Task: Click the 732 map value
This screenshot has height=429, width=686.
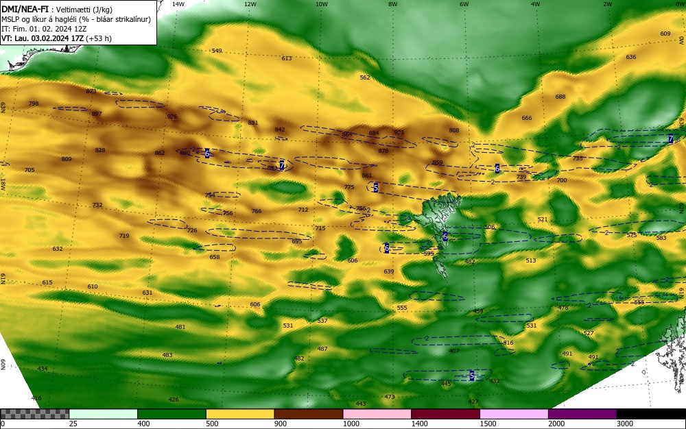Action: (97, 205)
